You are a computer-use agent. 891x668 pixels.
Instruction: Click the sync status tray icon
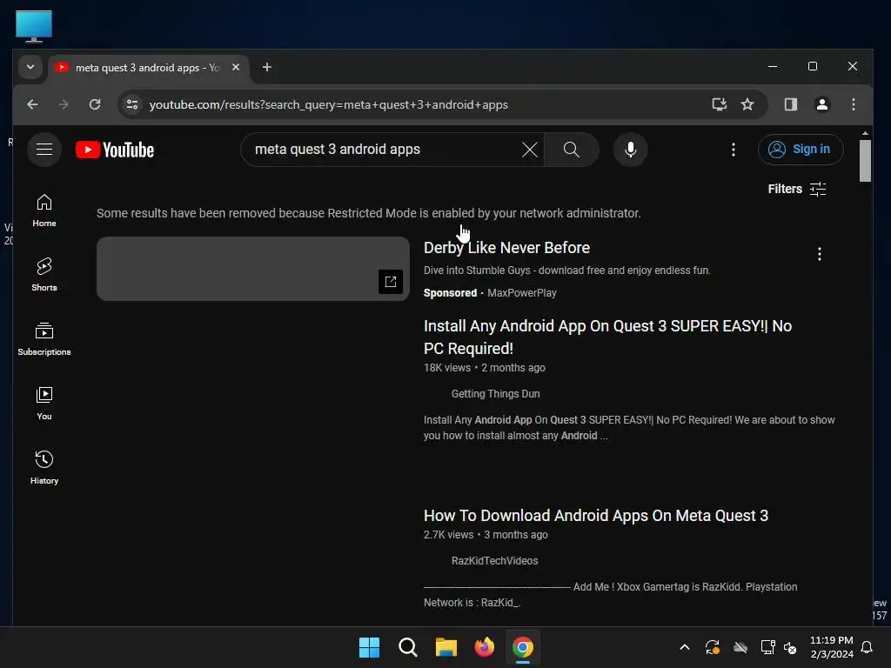coord(713,647)
